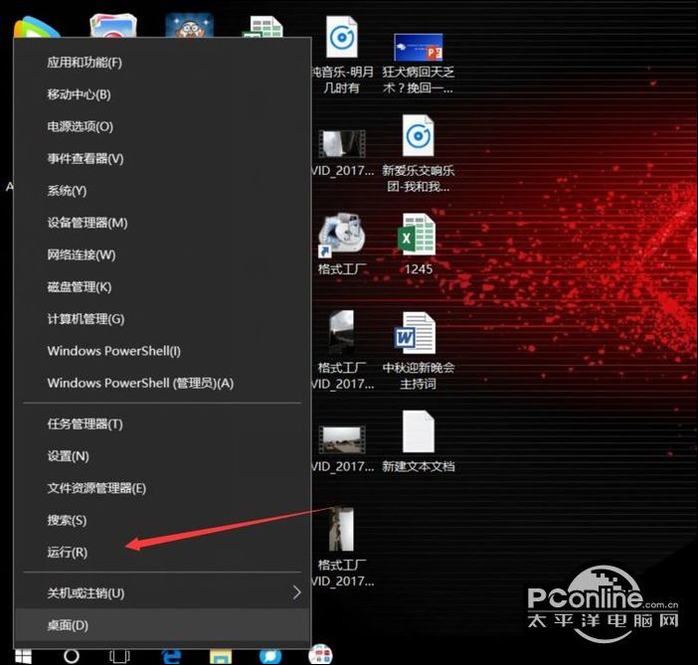Open 应用和功能(F) menu entry
The width and height of the screenshot is (698, 665).
[85, 63]
